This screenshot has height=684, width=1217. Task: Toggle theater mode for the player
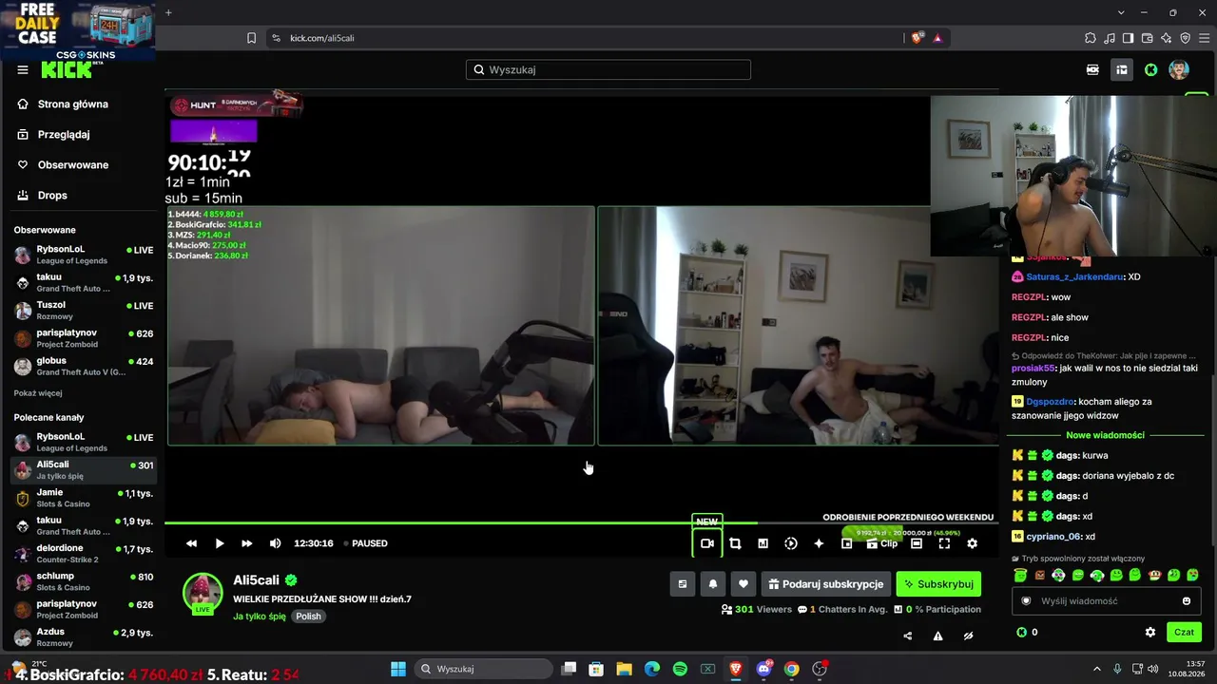[x=917, y=543]
